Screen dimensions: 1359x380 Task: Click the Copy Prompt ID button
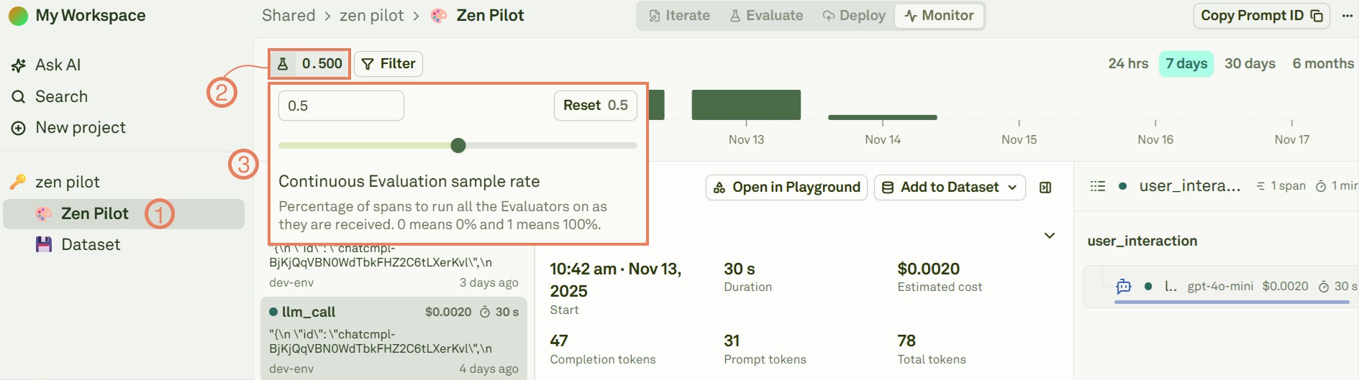pyautogui.click(x=1261, y=16)
